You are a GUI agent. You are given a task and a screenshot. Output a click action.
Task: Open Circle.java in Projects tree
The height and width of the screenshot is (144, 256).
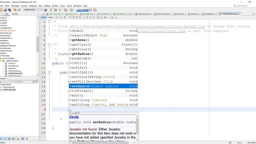coord(12,63)
